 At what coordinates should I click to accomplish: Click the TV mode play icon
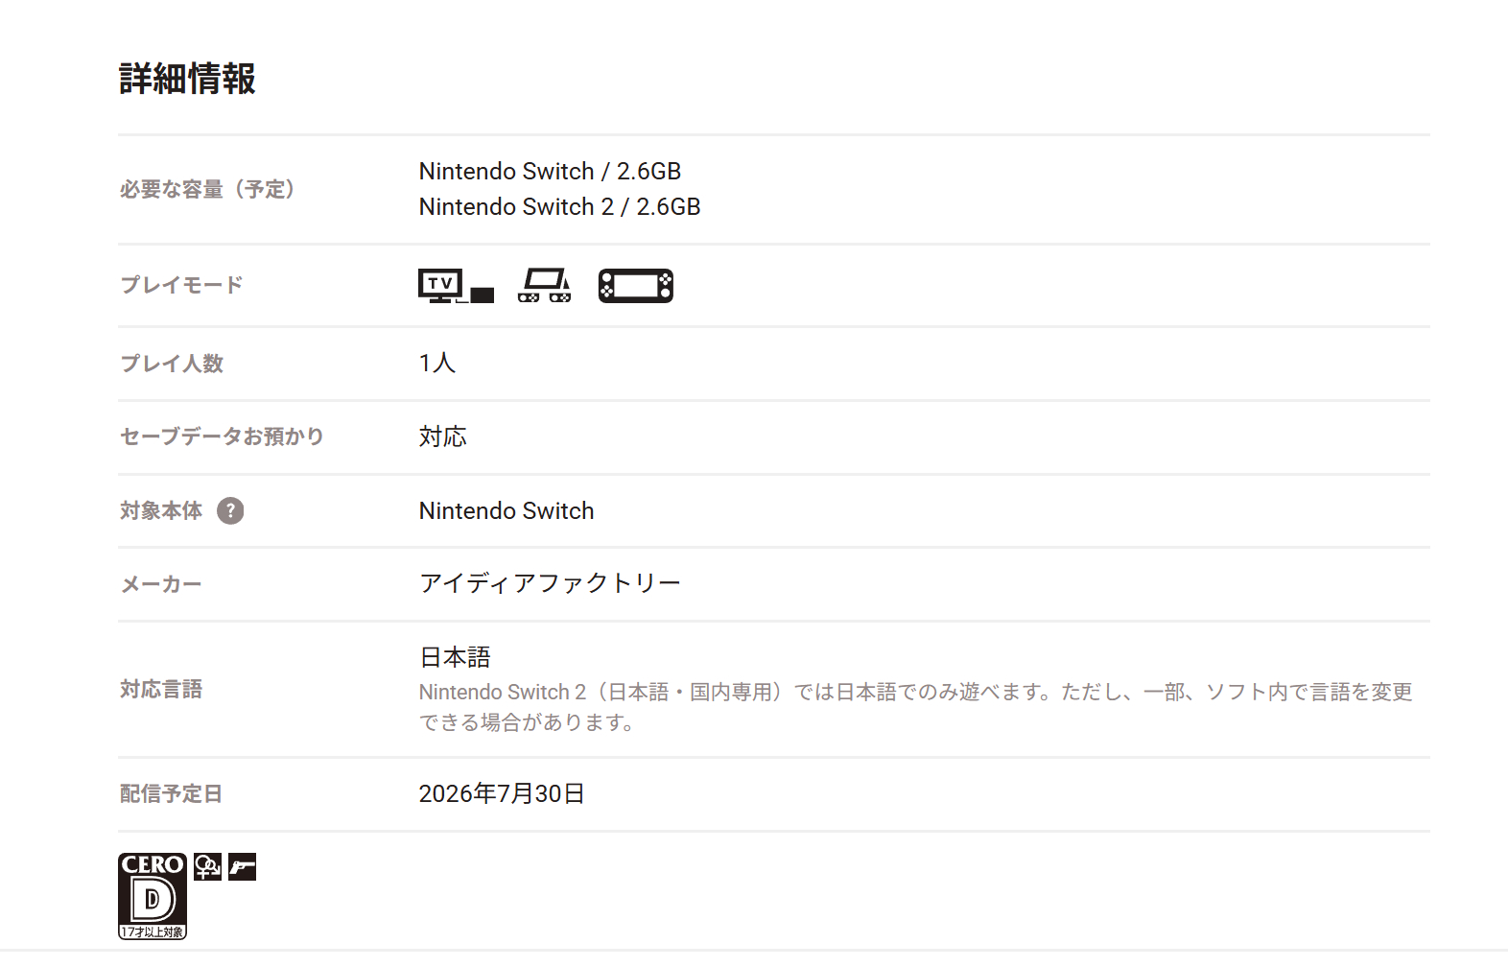(456, 286)
